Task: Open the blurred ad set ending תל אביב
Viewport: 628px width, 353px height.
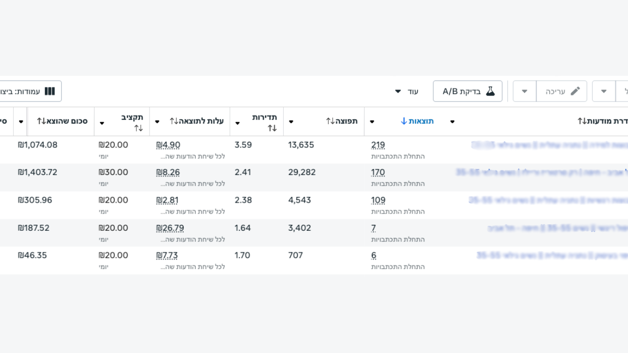Action: coord(558,228)
